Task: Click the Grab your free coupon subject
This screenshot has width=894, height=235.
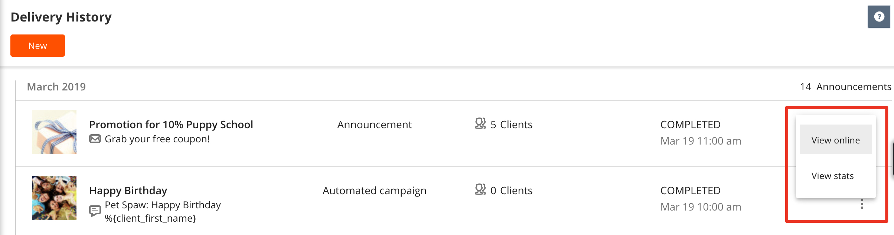Action: tap(157, 139)
